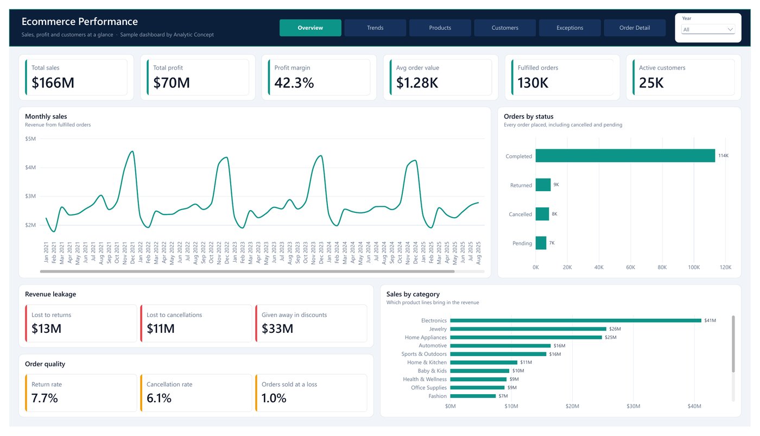The width and height of the screenshot is (760, 436).
Task: Click the Electronics $41M category bar
Action: (575, 320)
